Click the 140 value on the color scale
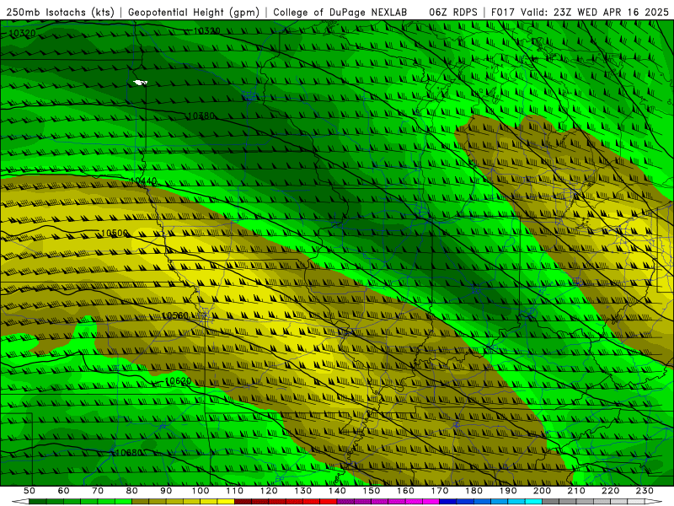This screenshot has width=674, height=506. [x=338, y=491]
